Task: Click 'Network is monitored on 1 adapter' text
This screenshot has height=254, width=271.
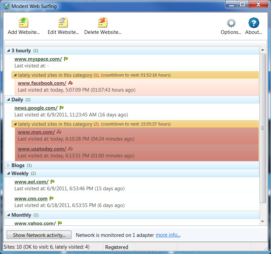Action: coord(115,235)
